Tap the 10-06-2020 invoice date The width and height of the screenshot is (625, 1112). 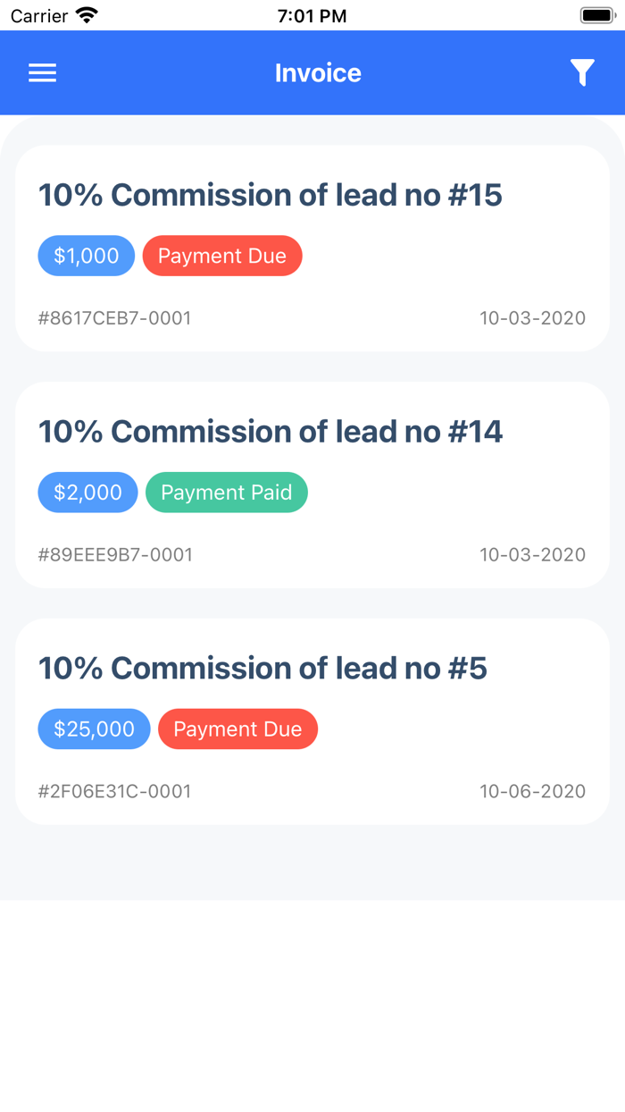(532, 792)
